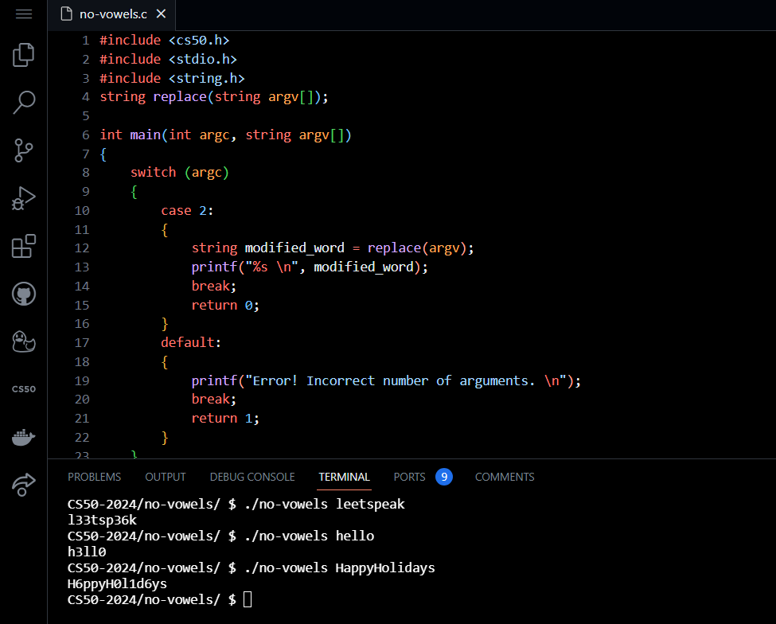Open the Docker view
776x624 pixels.
tap(24, 438)
